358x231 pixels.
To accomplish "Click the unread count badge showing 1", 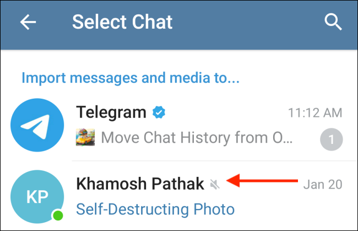I will [332, 140].
